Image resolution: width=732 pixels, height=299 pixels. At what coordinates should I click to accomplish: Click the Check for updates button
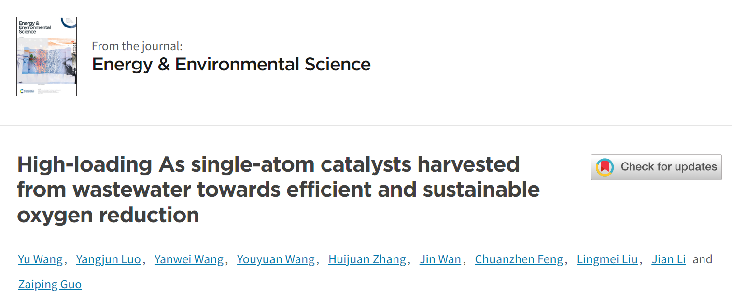pyautogui.click(x=656, y=167)
